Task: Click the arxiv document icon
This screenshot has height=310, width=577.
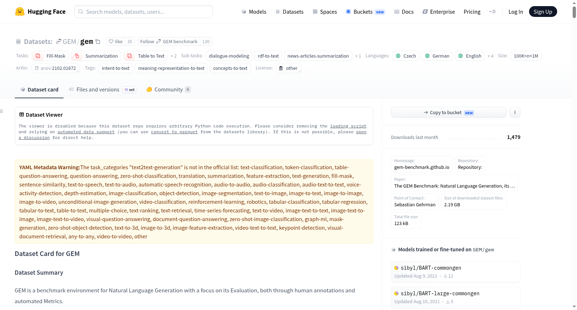Action: pyautogui.click(x=36, y=68)
